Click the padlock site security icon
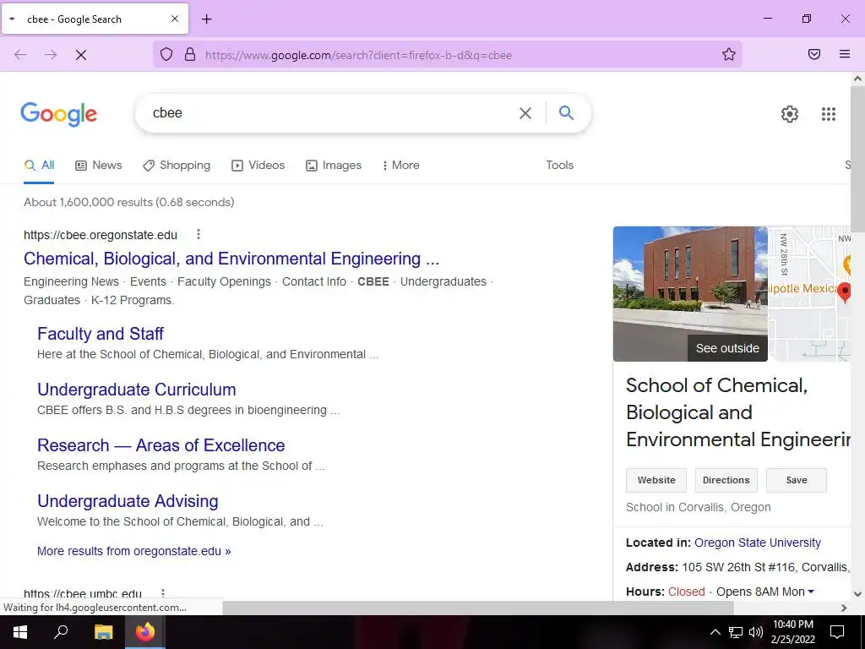 [190, 55]
